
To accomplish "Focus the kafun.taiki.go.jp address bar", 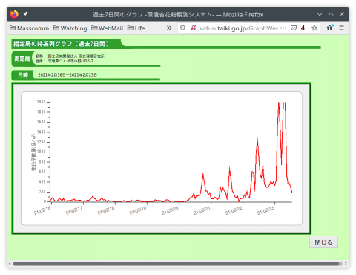I will pos(238,28).
